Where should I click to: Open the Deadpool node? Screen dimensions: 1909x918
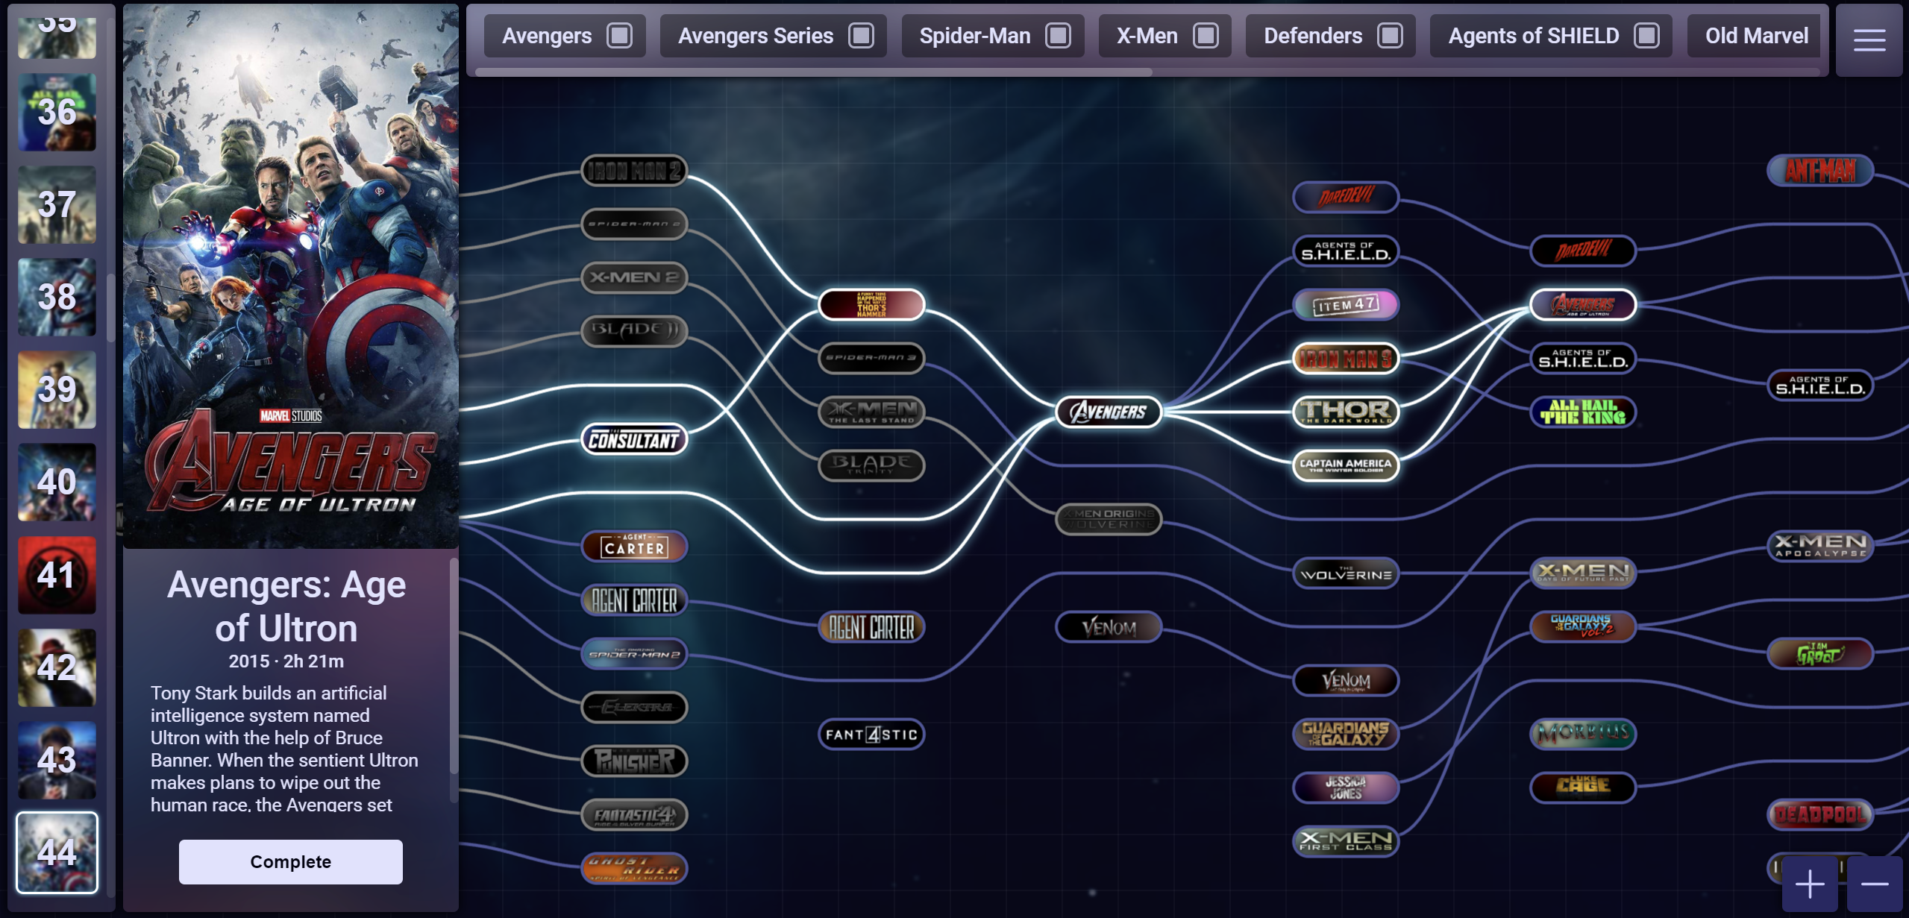pyautogui.click(x=1820, y=814)
